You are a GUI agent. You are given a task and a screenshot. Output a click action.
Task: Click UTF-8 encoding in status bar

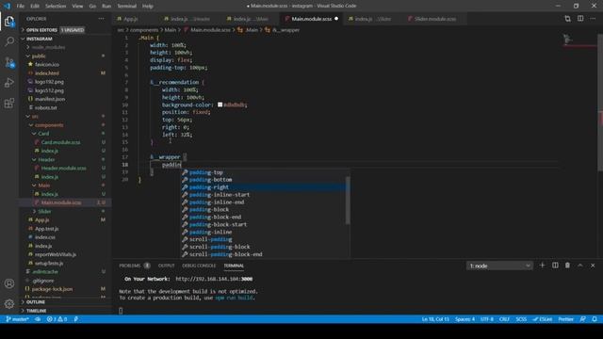pos(487,319)
